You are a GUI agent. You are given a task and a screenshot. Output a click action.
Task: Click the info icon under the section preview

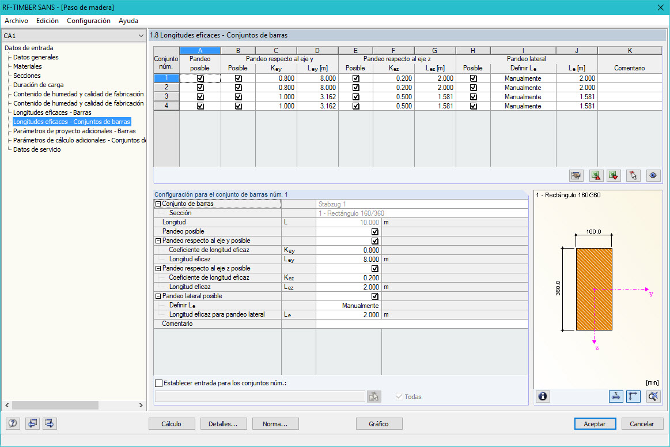(542, 396)
